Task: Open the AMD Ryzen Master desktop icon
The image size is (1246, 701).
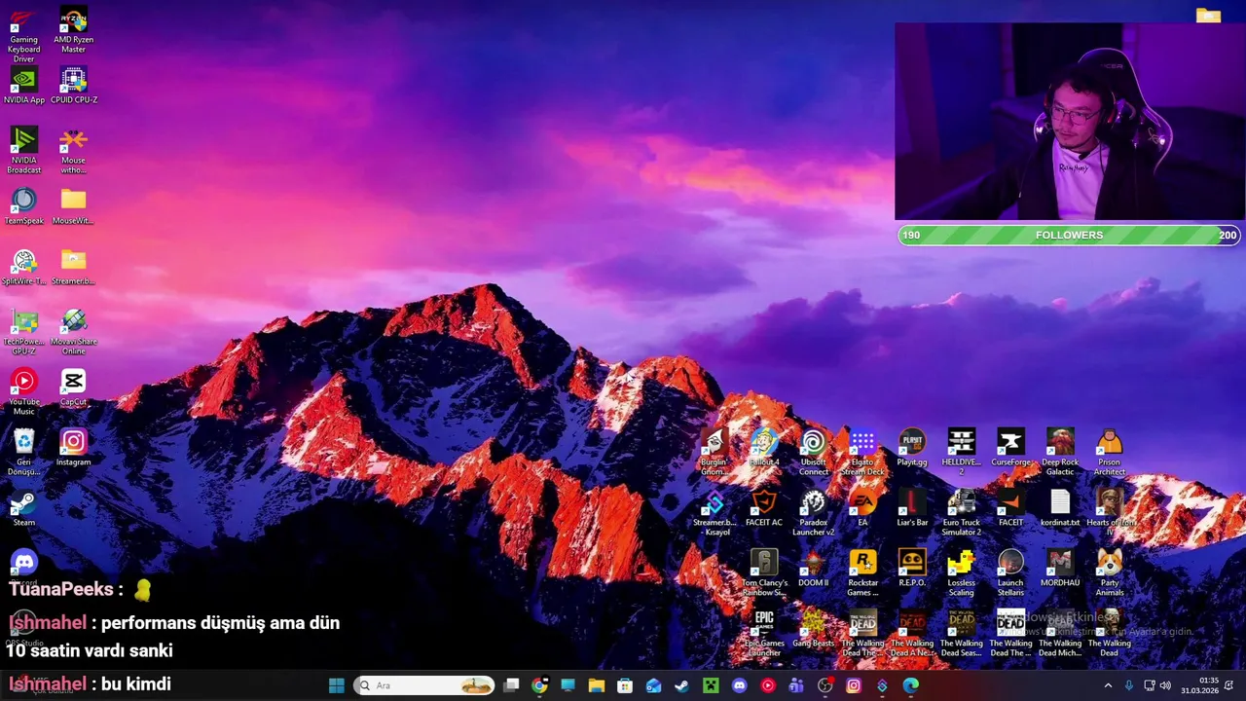Action: pyautogui.click(x=73, y=30)
